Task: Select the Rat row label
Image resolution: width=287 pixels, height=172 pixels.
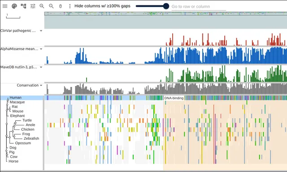Action: tap(15, 107)
